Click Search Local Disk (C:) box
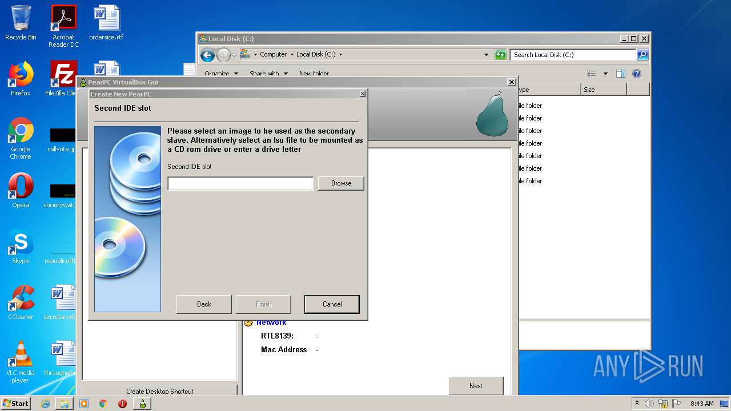The image size is (731, 411). click(x=573, y=55)
